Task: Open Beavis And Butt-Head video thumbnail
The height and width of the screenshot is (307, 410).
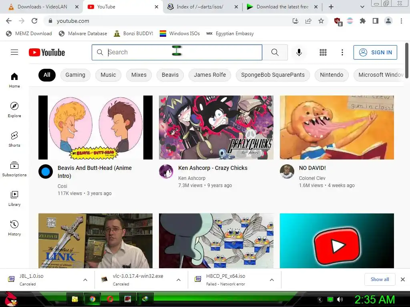Action: 95,128
